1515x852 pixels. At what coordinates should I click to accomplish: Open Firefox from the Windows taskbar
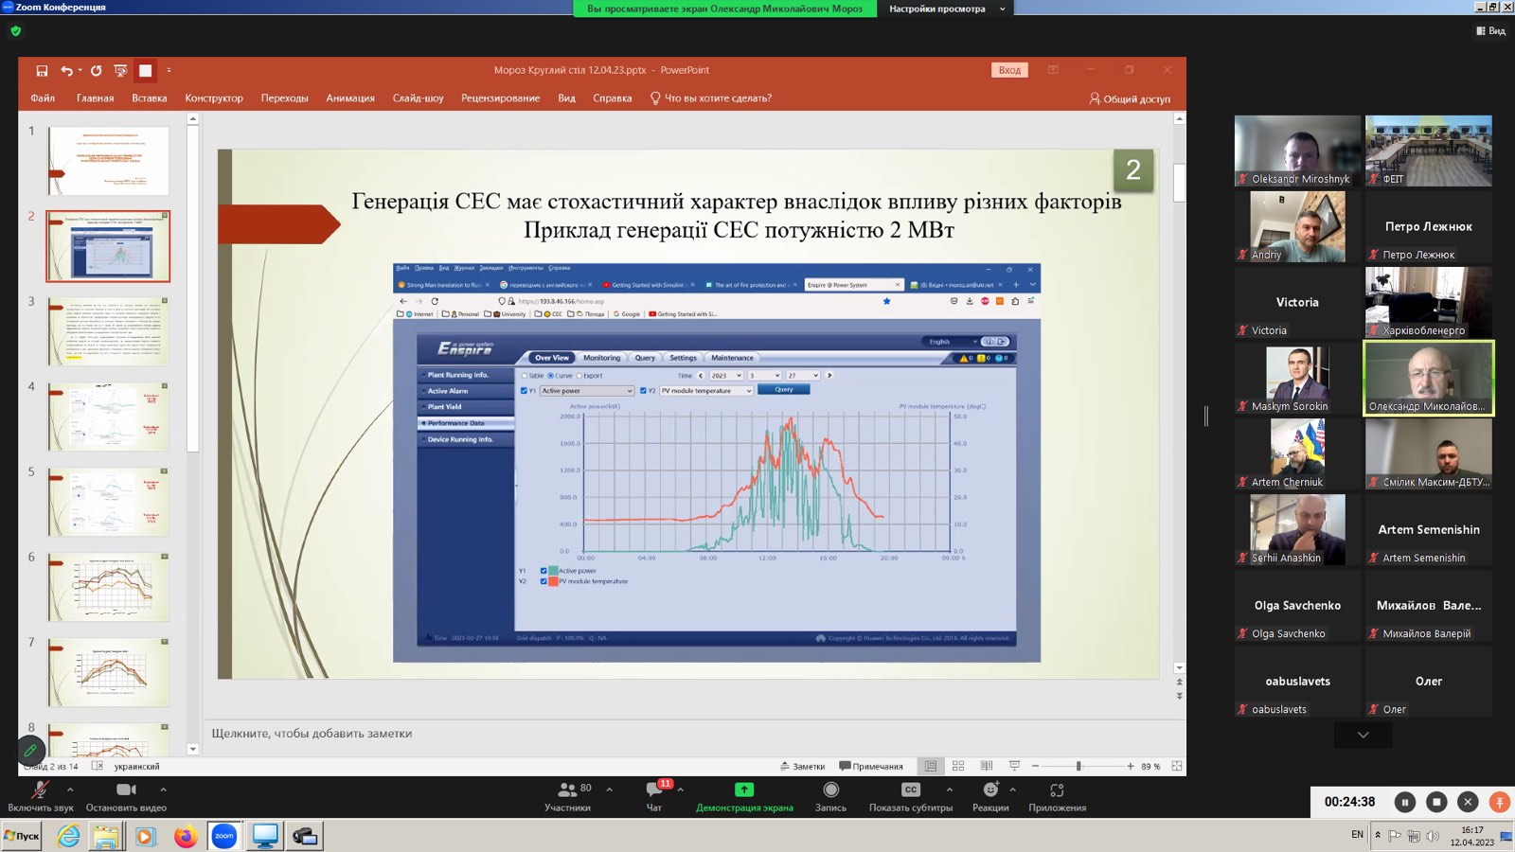pyautogui.click(x=186, y=836)
